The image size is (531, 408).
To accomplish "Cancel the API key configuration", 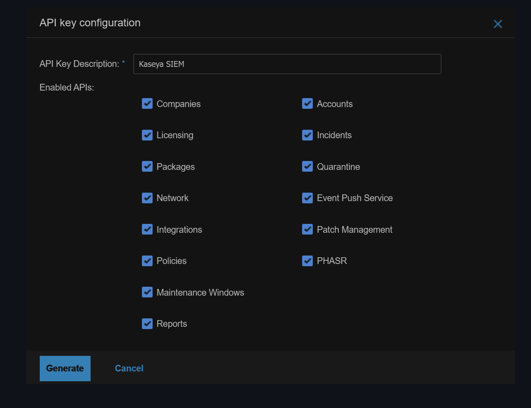I will tap(129, 368).
